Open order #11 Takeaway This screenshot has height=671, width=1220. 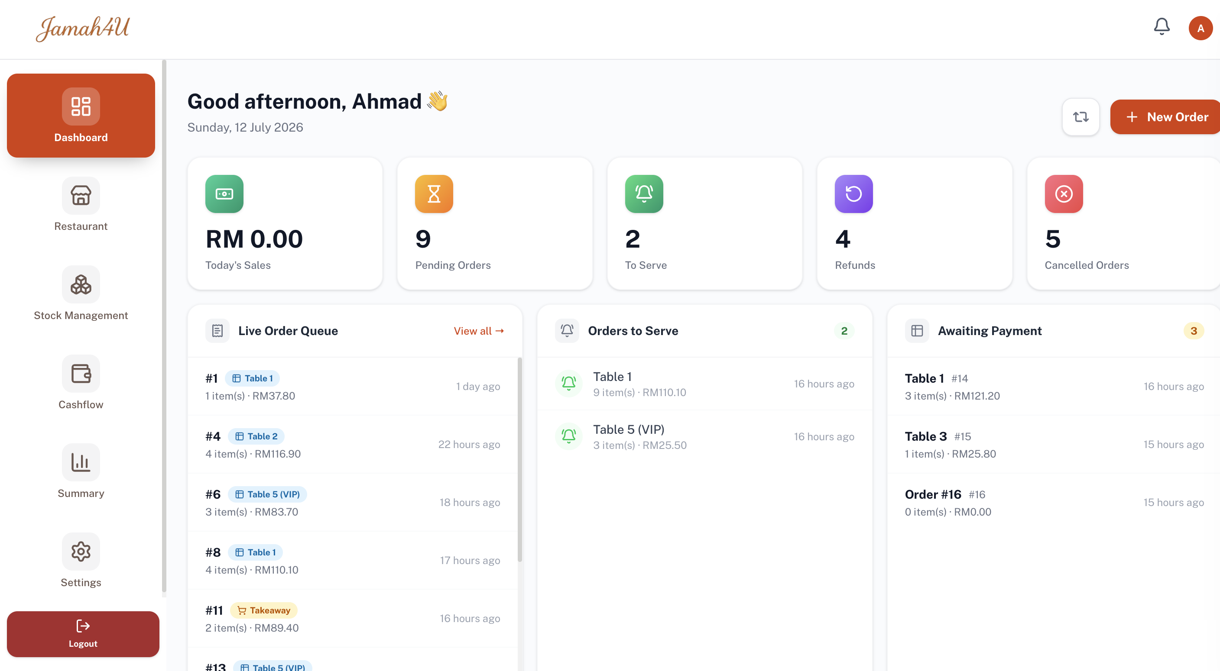(353, 619)
